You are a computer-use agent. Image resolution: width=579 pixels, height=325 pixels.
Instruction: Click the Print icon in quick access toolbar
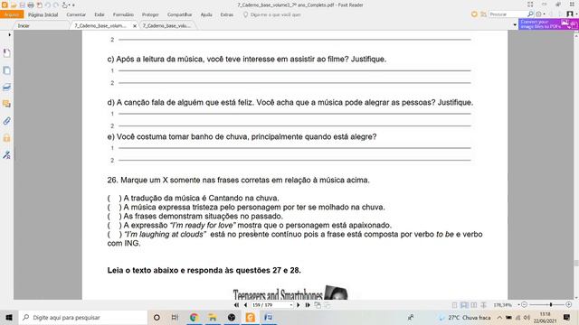coord(31,5)
